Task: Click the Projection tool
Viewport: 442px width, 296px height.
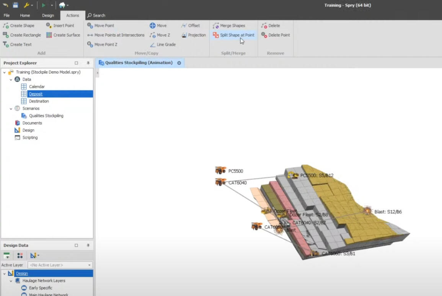Action: click(194, 35)
